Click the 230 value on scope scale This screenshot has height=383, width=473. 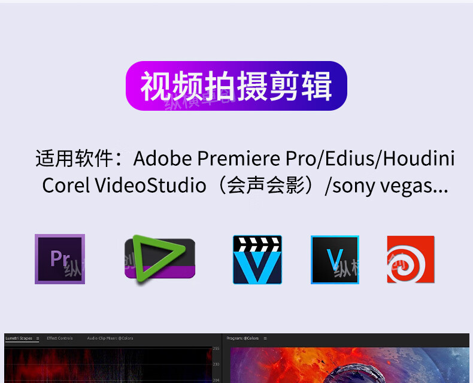point(216,364)
